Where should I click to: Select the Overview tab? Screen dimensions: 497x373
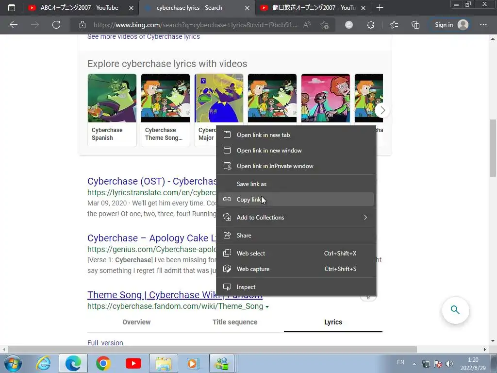136,322
